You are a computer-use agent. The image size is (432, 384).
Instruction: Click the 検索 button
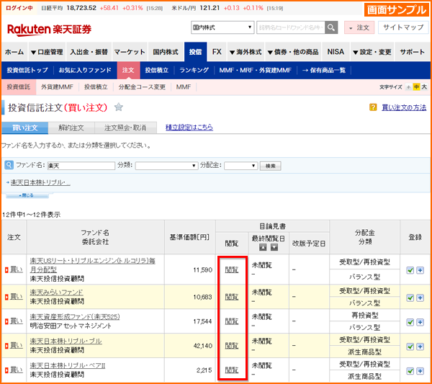pos(270,166)
